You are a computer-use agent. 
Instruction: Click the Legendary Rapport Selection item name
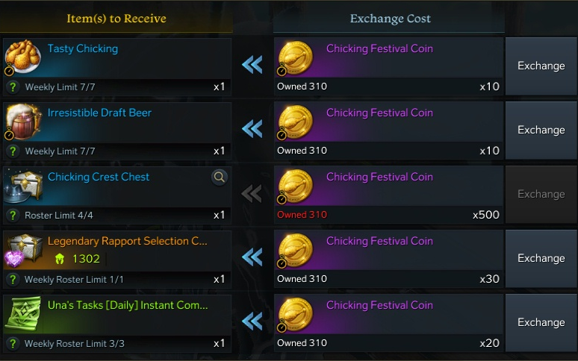coord(128,241)
